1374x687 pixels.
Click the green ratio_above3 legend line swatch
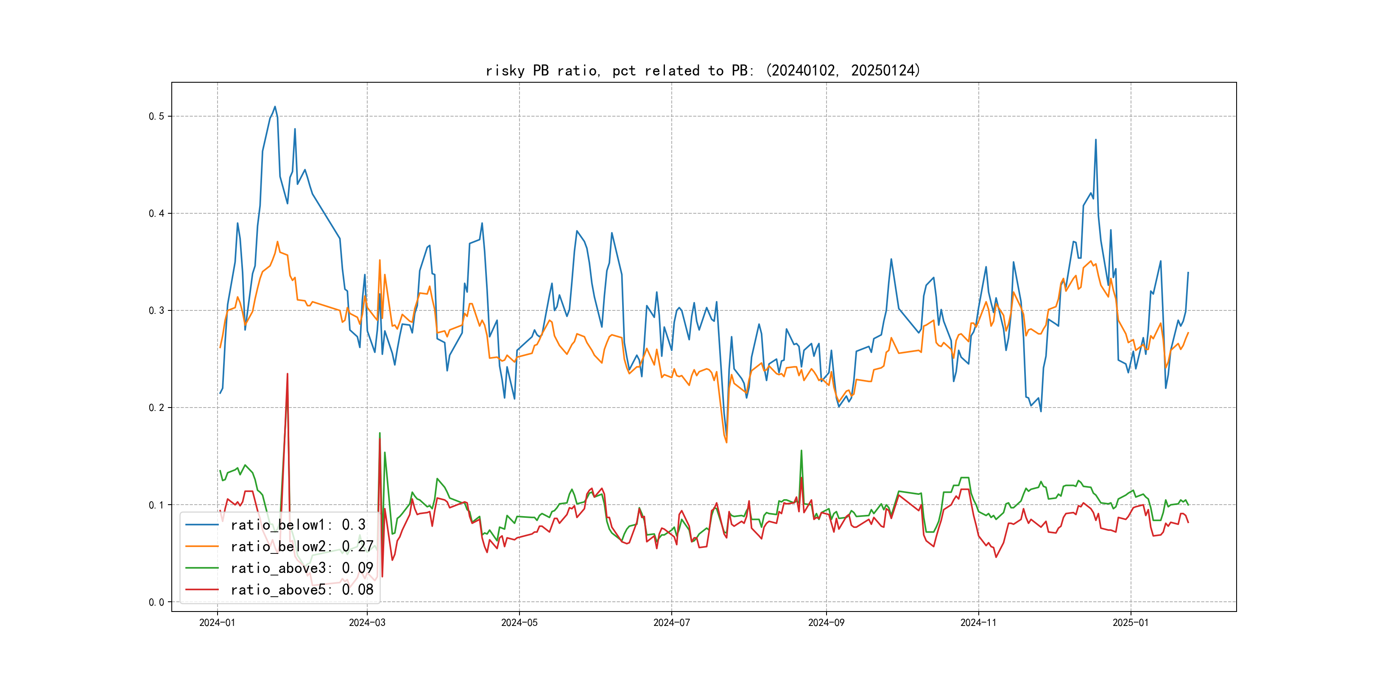(201, 568)
